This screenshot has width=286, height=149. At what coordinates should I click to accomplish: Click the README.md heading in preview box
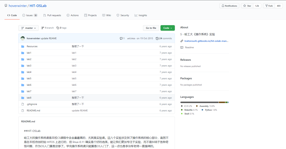coord(28,121)
